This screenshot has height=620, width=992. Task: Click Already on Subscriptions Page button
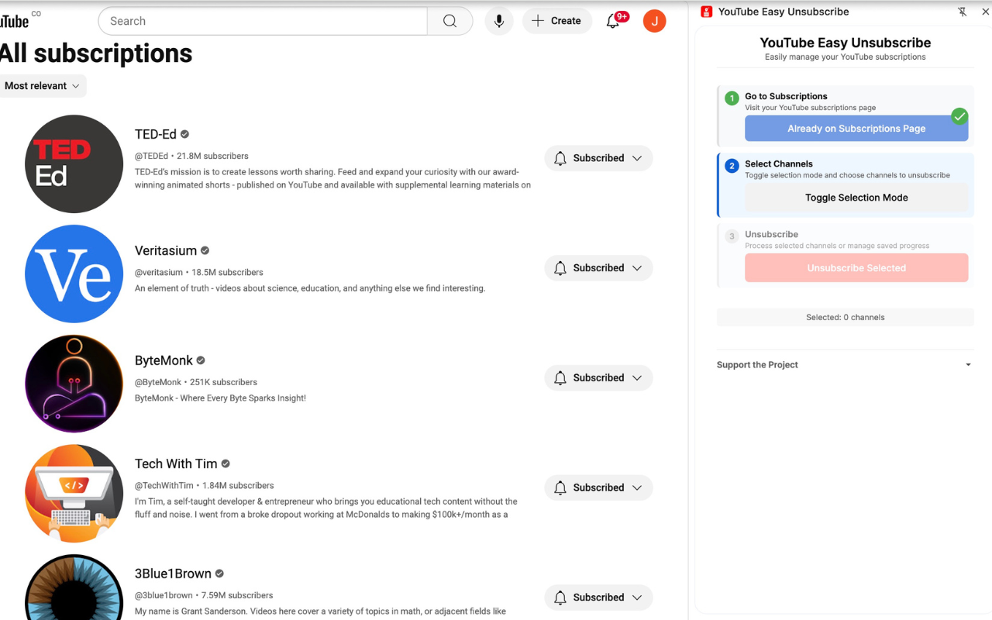(856, 129)
